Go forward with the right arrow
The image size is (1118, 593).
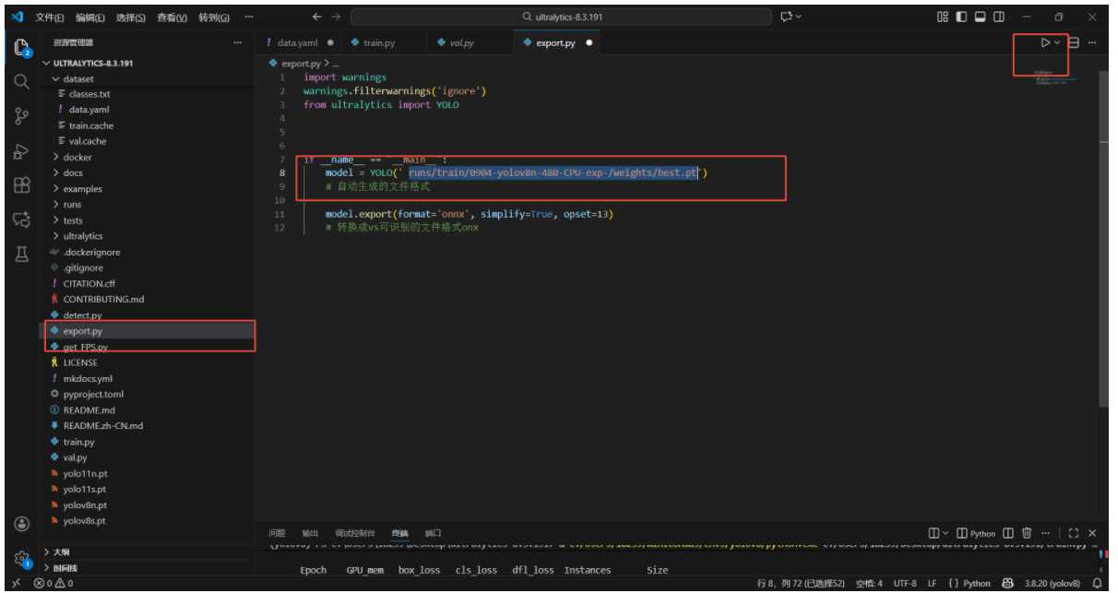click(336, 17)
